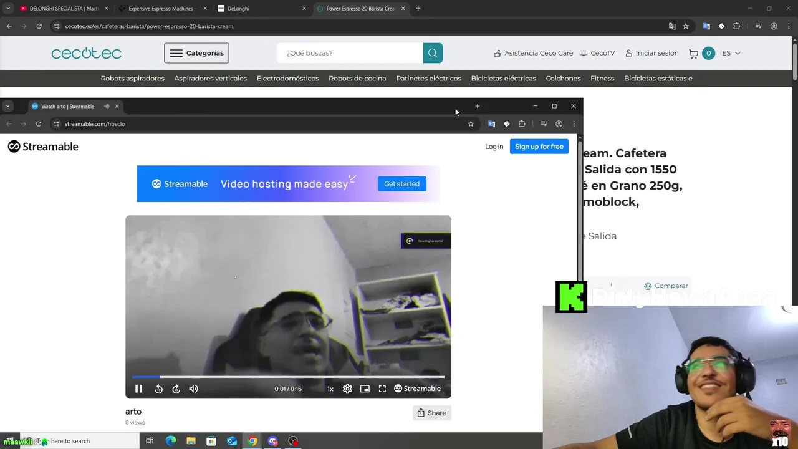The width and height of the screenshot is (798, 449).
Task: Expand the ES language selector
Action: (x=731, y=53)
